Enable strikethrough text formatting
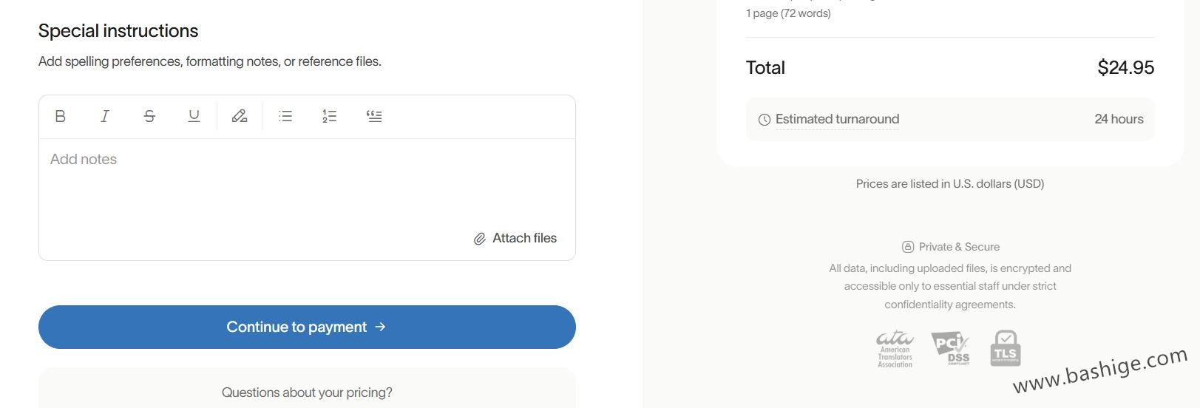 [149, 116]
